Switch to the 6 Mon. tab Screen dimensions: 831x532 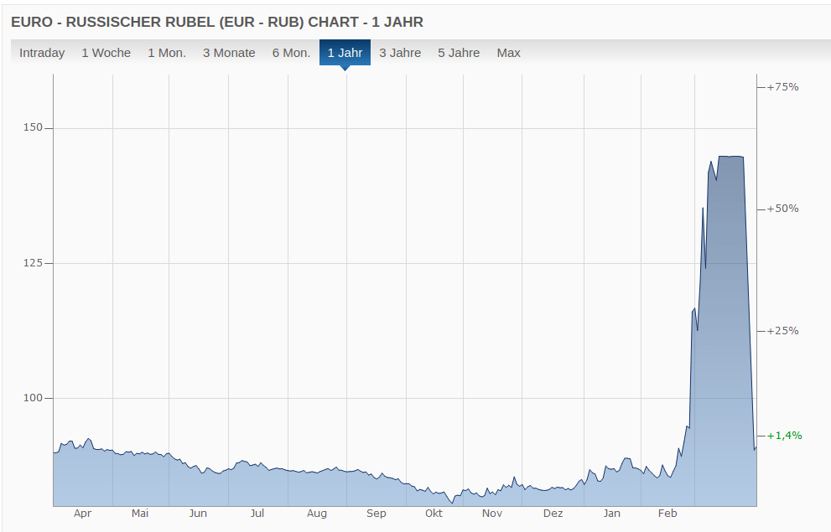[291, 53]
